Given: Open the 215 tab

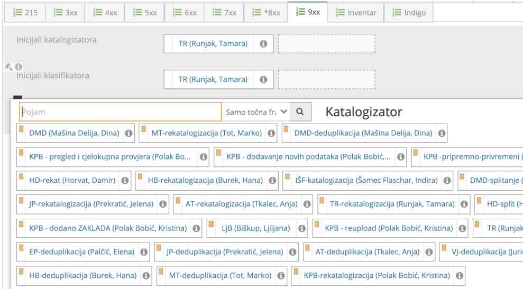Looking at the screenshot, I should (x=25, y=13).
